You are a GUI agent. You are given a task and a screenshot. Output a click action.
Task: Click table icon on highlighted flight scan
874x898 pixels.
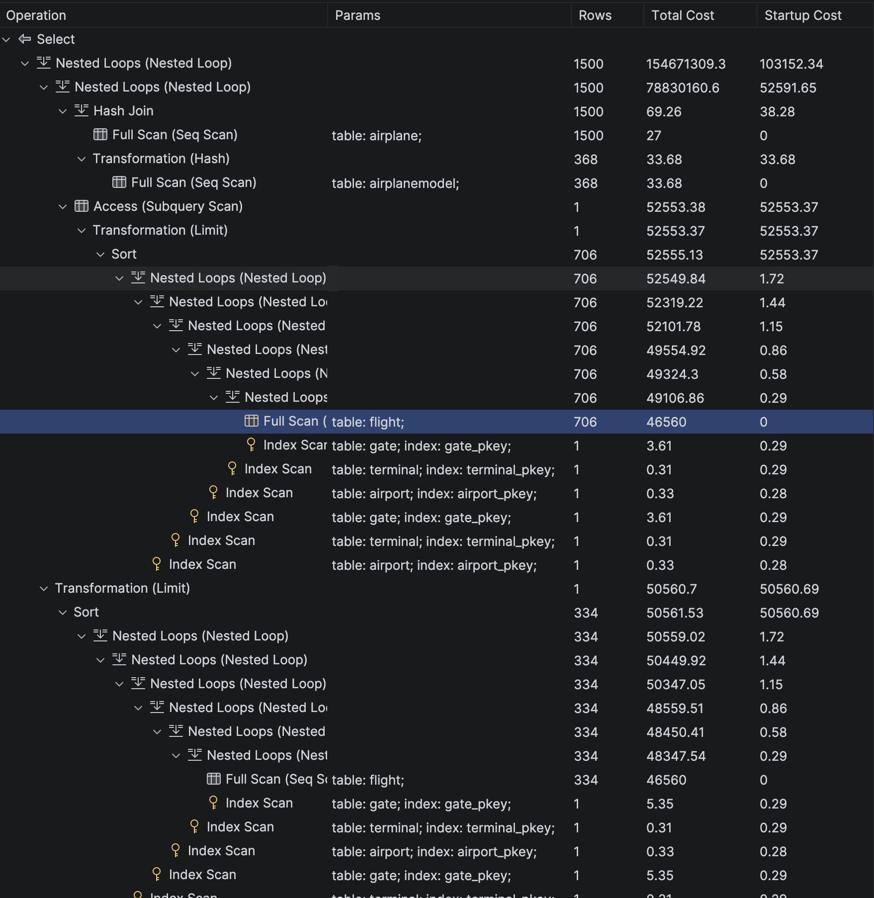coord(252,421)
